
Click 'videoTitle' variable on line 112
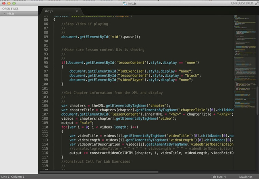coord(88,136)
